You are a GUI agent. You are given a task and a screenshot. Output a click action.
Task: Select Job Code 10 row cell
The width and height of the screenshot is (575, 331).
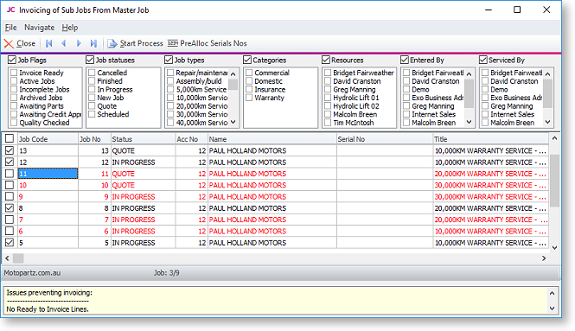[48, 185]
